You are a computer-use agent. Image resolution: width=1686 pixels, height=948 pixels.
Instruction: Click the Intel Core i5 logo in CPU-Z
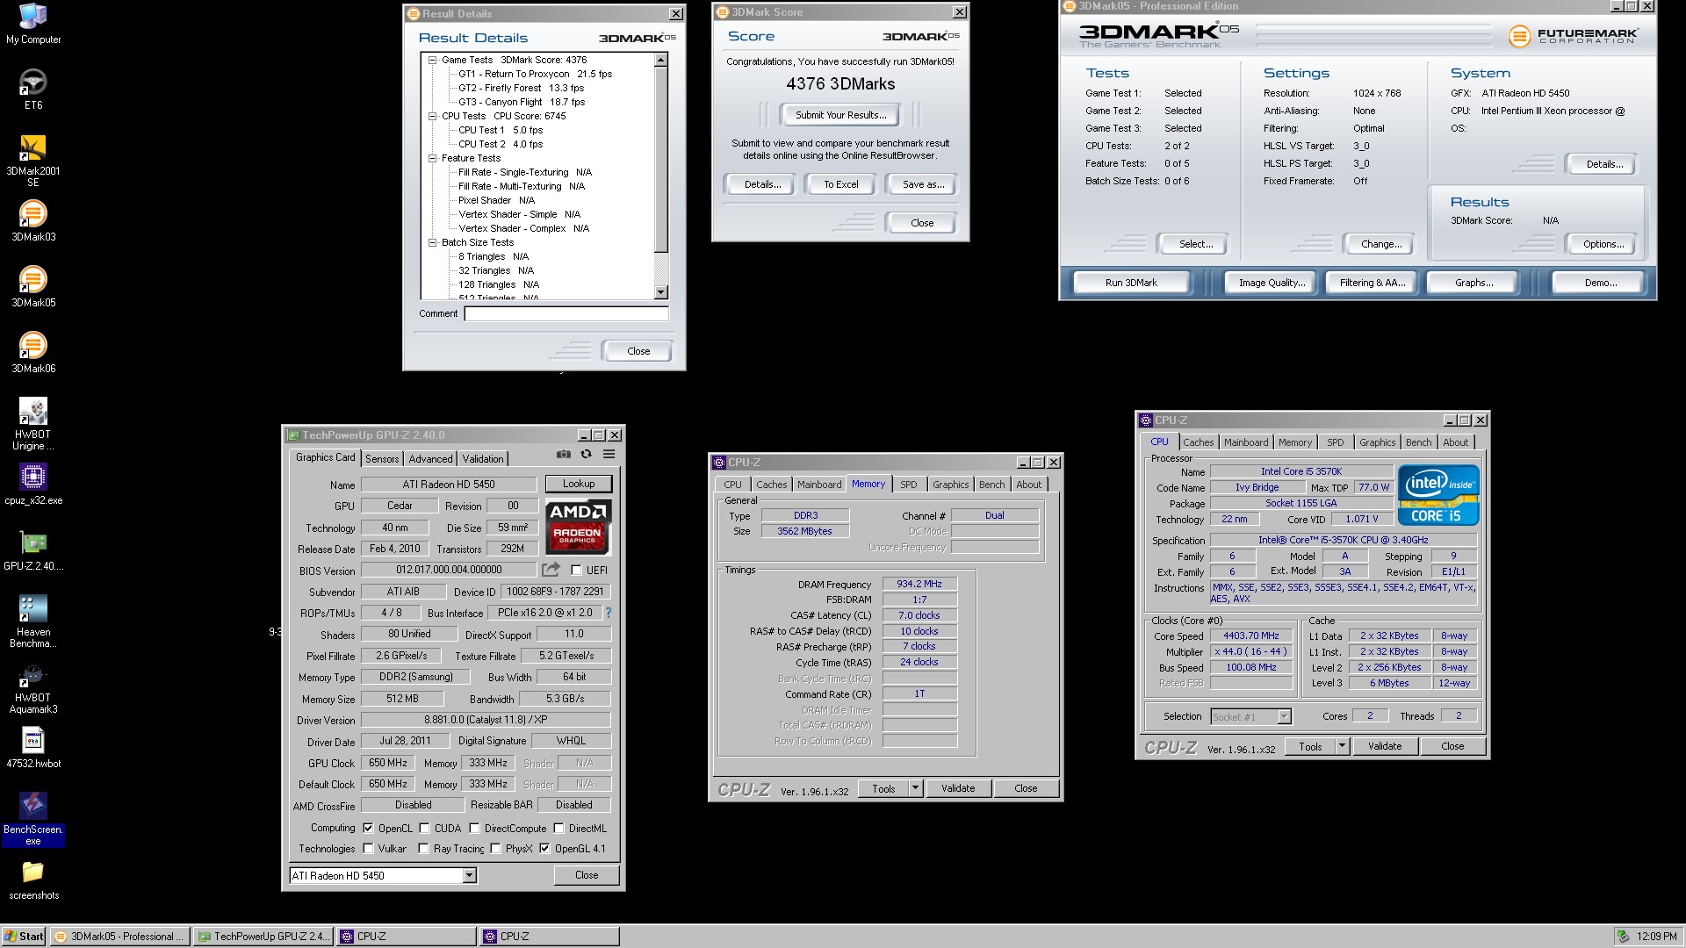1438,495
